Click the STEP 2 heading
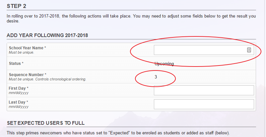 [17, 6]
